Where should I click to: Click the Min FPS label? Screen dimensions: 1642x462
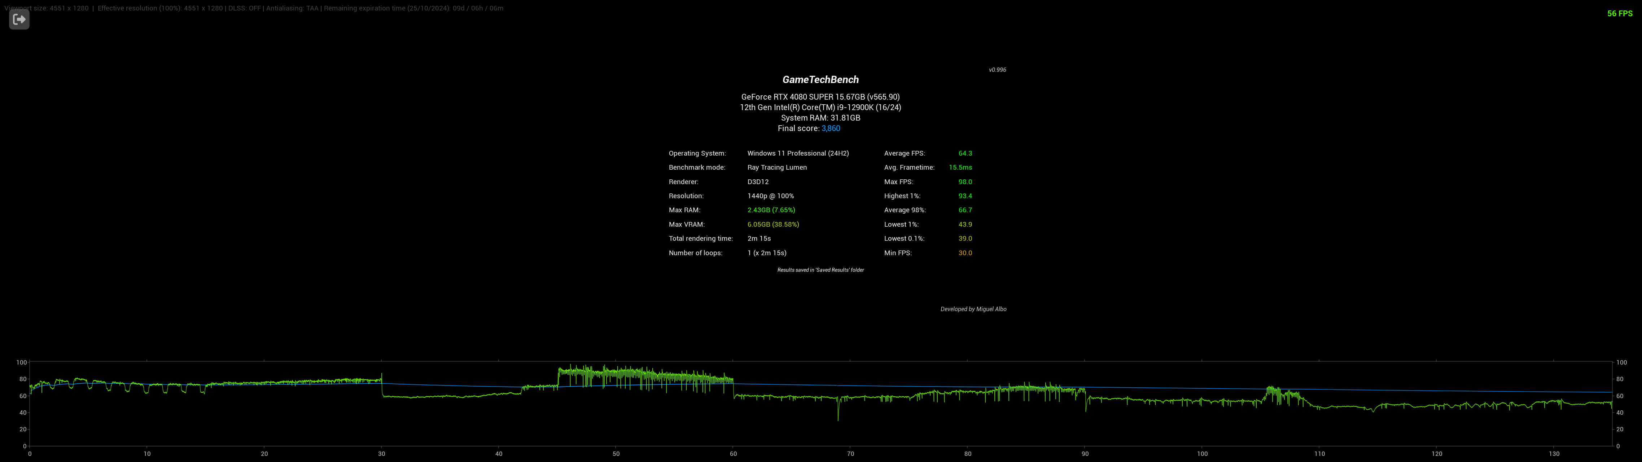click(x=898, y=254)
